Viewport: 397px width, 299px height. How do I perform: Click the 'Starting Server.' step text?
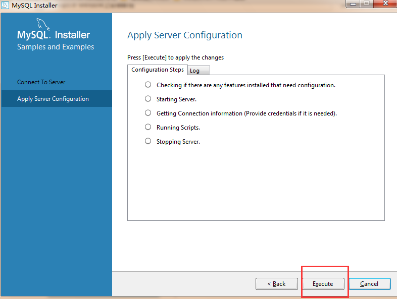coord(176,99)
